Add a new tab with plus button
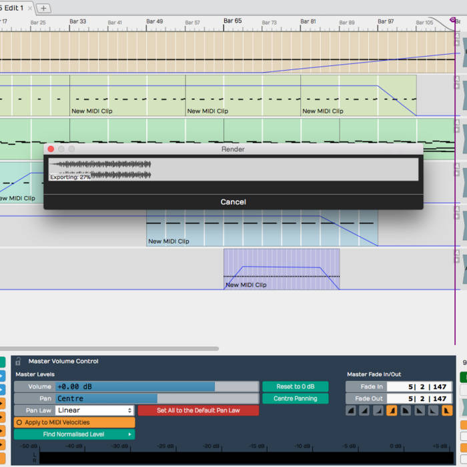This screenshot has width=467, height=467. pos(43,8)
